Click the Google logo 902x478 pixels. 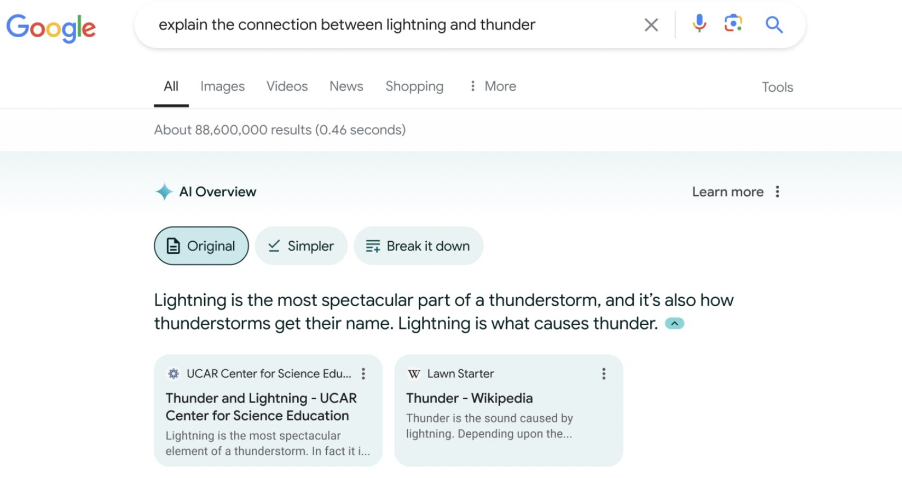click(x=51, y=27)
